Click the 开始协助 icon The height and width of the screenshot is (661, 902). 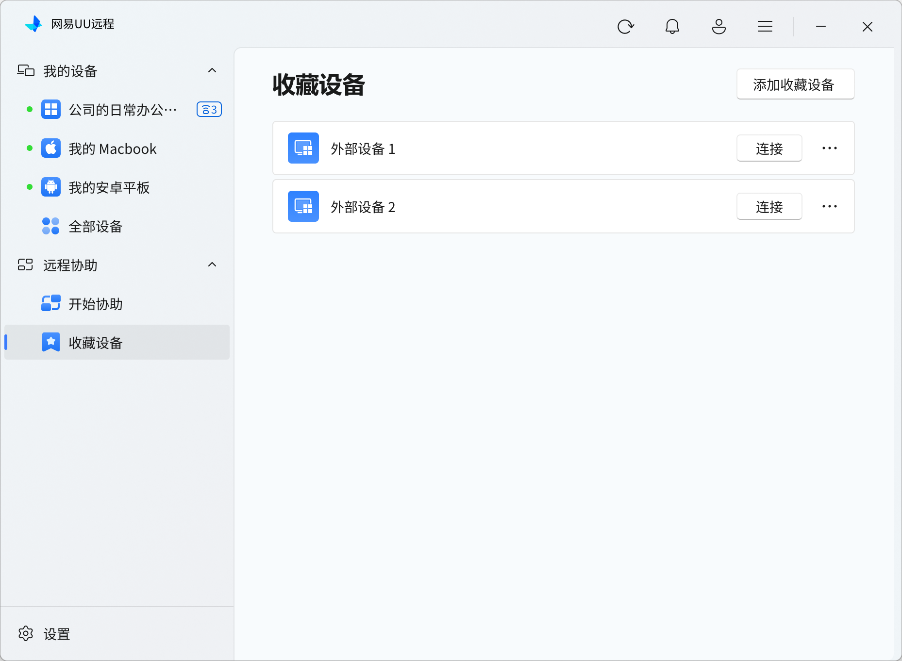[51, 303]
